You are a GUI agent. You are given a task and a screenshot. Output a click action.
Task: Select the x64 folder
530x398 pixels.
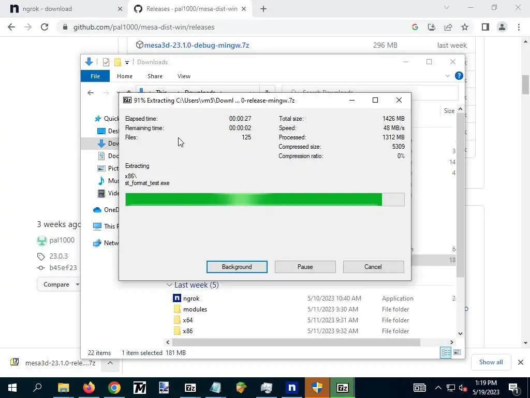pos(187,320)
